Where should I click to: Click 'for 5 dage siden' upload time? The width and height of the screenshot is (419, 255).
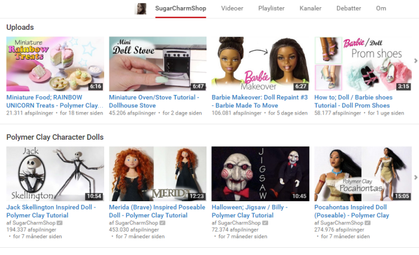pyautogui.click(x=288, y=113)
